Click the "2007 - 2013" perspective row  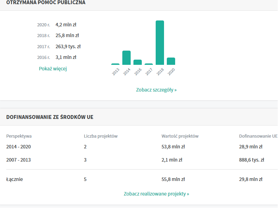tap(18, 160)
